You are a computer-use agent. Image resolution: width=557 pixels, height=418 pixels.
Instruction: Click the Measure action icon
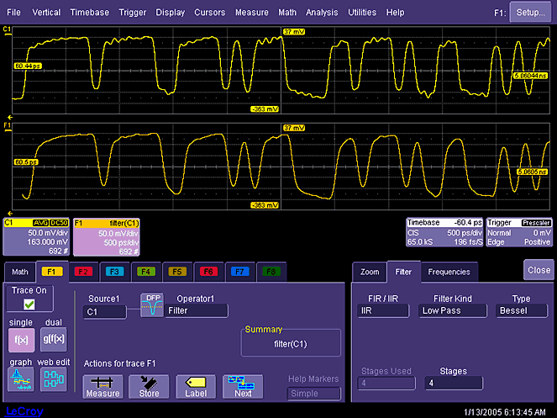pos(102,386)
